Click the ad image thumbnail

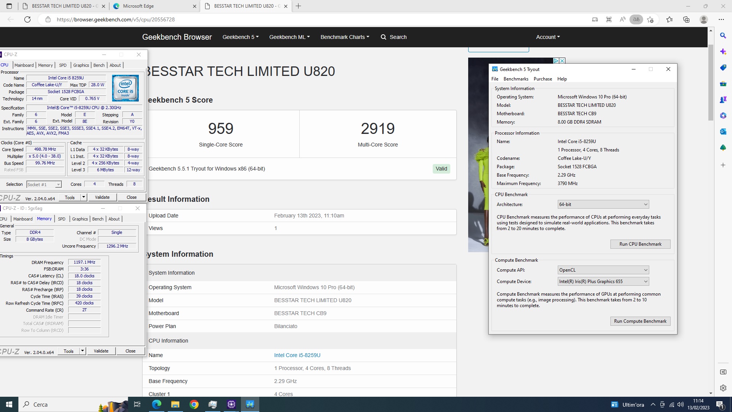click(478, 154)
